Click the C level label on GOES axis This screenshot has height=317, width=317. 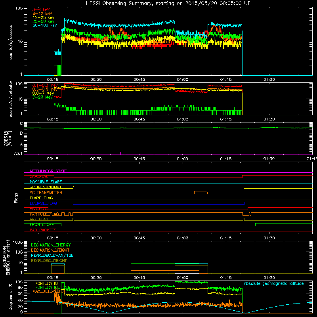coord(21,124)
